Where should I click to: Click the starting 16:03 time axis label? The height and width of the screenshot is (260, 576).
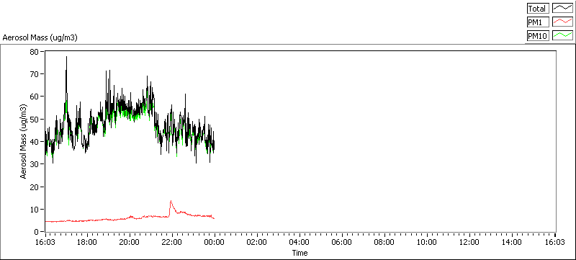(x=45, y=242)
